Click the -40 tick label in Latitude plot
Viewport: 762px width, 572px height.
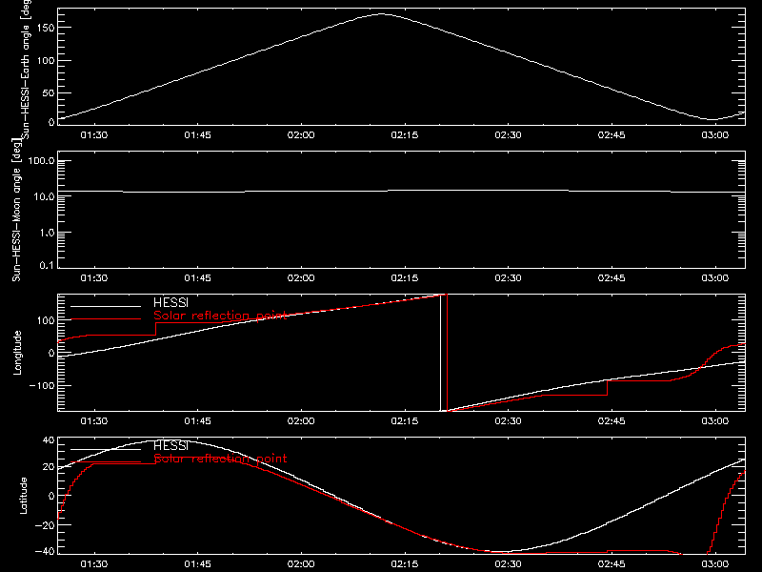point(45,552)
